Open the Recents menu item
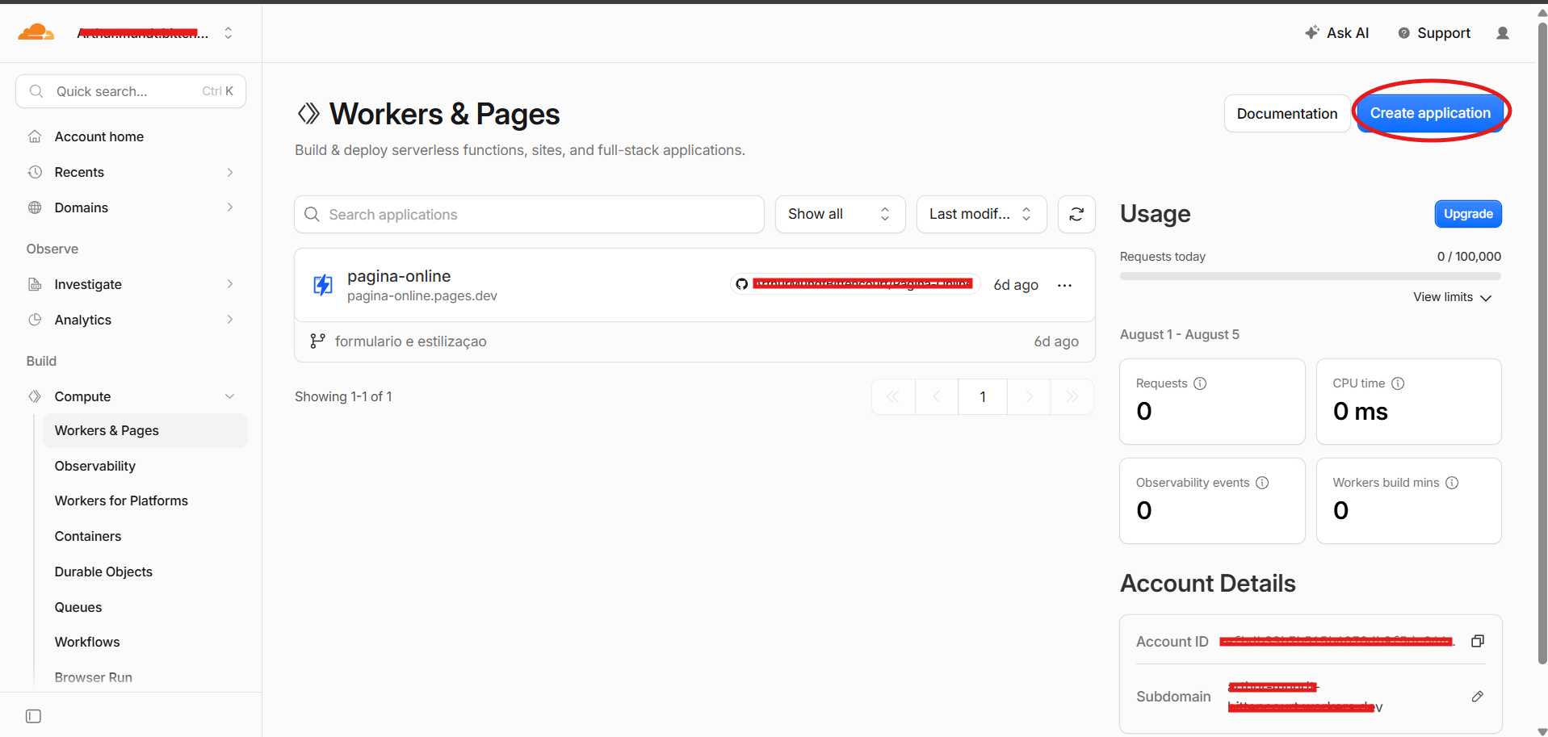The height and width of the screenshot is (737, 1548). click(79, 173)
